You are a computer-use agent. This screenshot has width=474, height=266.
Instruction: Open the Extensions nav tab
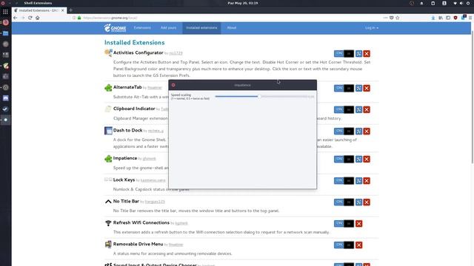click(x=142, y=28)
